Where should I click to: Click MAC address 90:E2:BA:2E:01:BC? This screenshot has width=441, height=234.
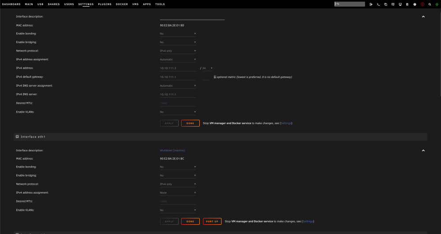pyautogui.click(x=172, y=159)
